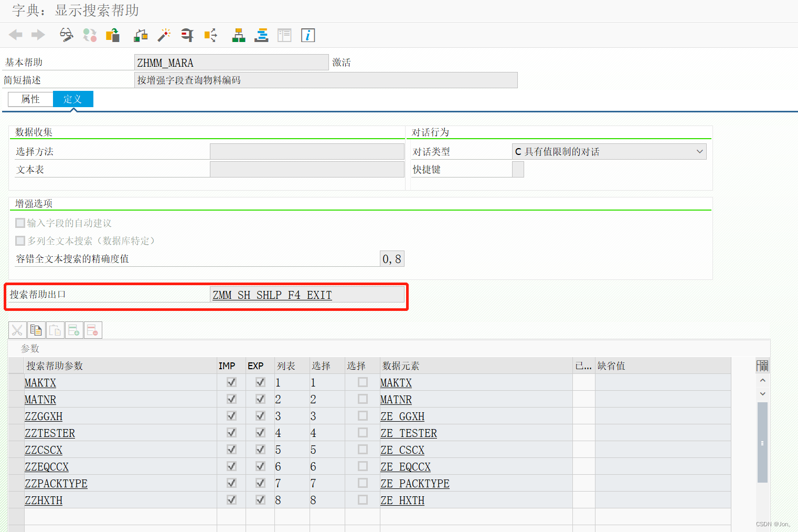Switch to the 属性 tab
The height and width of the screenshot is (532, 798).
pos(30,99)
